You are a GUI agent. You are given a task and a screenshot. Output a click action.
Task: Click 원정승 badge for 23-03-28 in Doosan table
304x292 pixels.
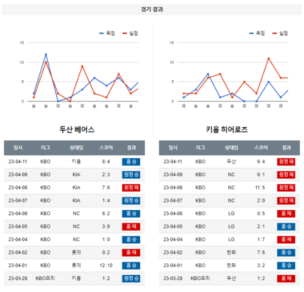(131, 278)
